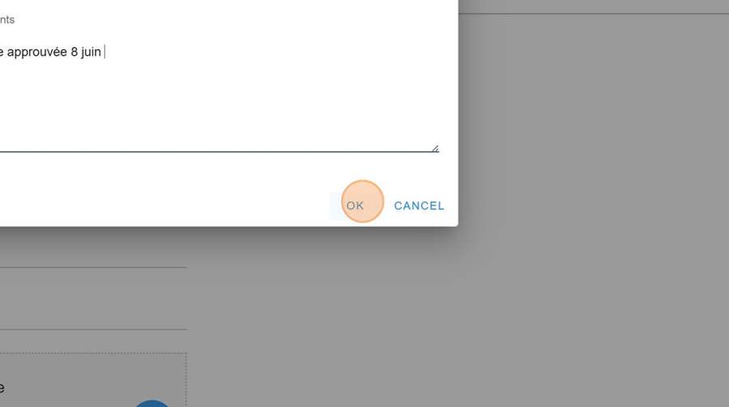Grab the text area resize handle
The image size is (729, 407).
point(435,149)
